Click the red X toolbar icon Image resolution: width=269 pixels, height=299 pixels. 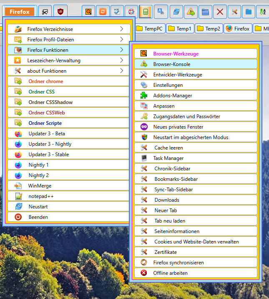[x=220, y=12]
